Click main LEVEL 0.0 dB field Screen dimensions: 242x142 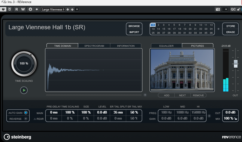click(102, 112)
